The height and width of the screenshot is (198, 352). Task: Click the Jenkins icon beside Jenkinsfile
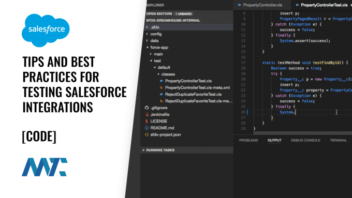[147, 115]
